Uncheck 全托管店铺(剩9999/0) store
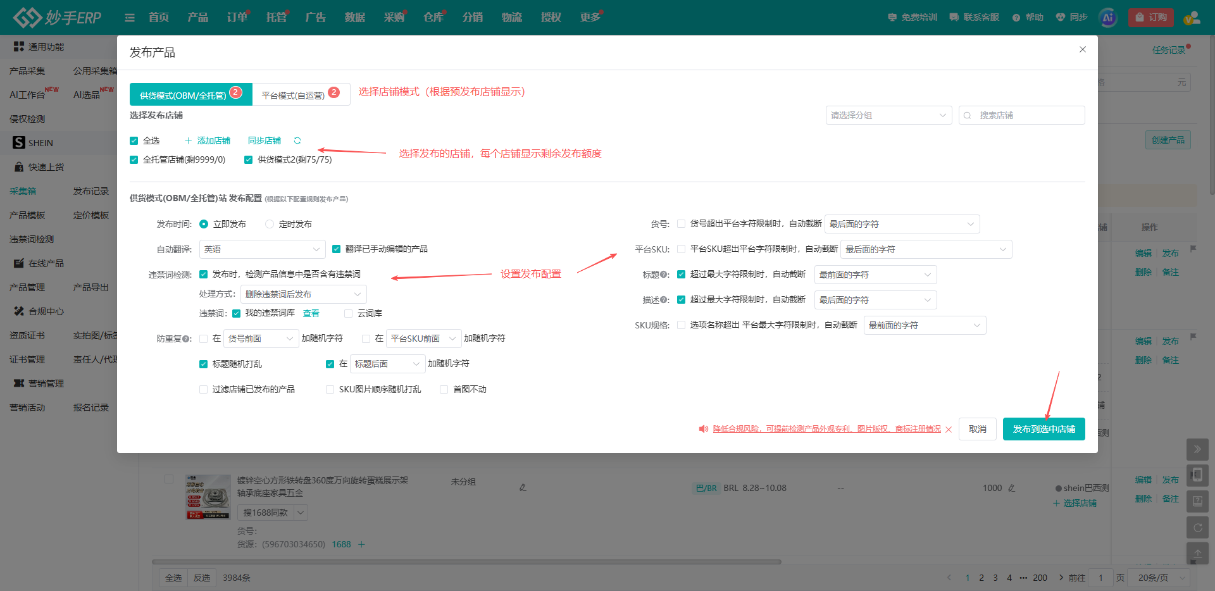The width and height of the screenshot is (1215, 591). (134, 159)
